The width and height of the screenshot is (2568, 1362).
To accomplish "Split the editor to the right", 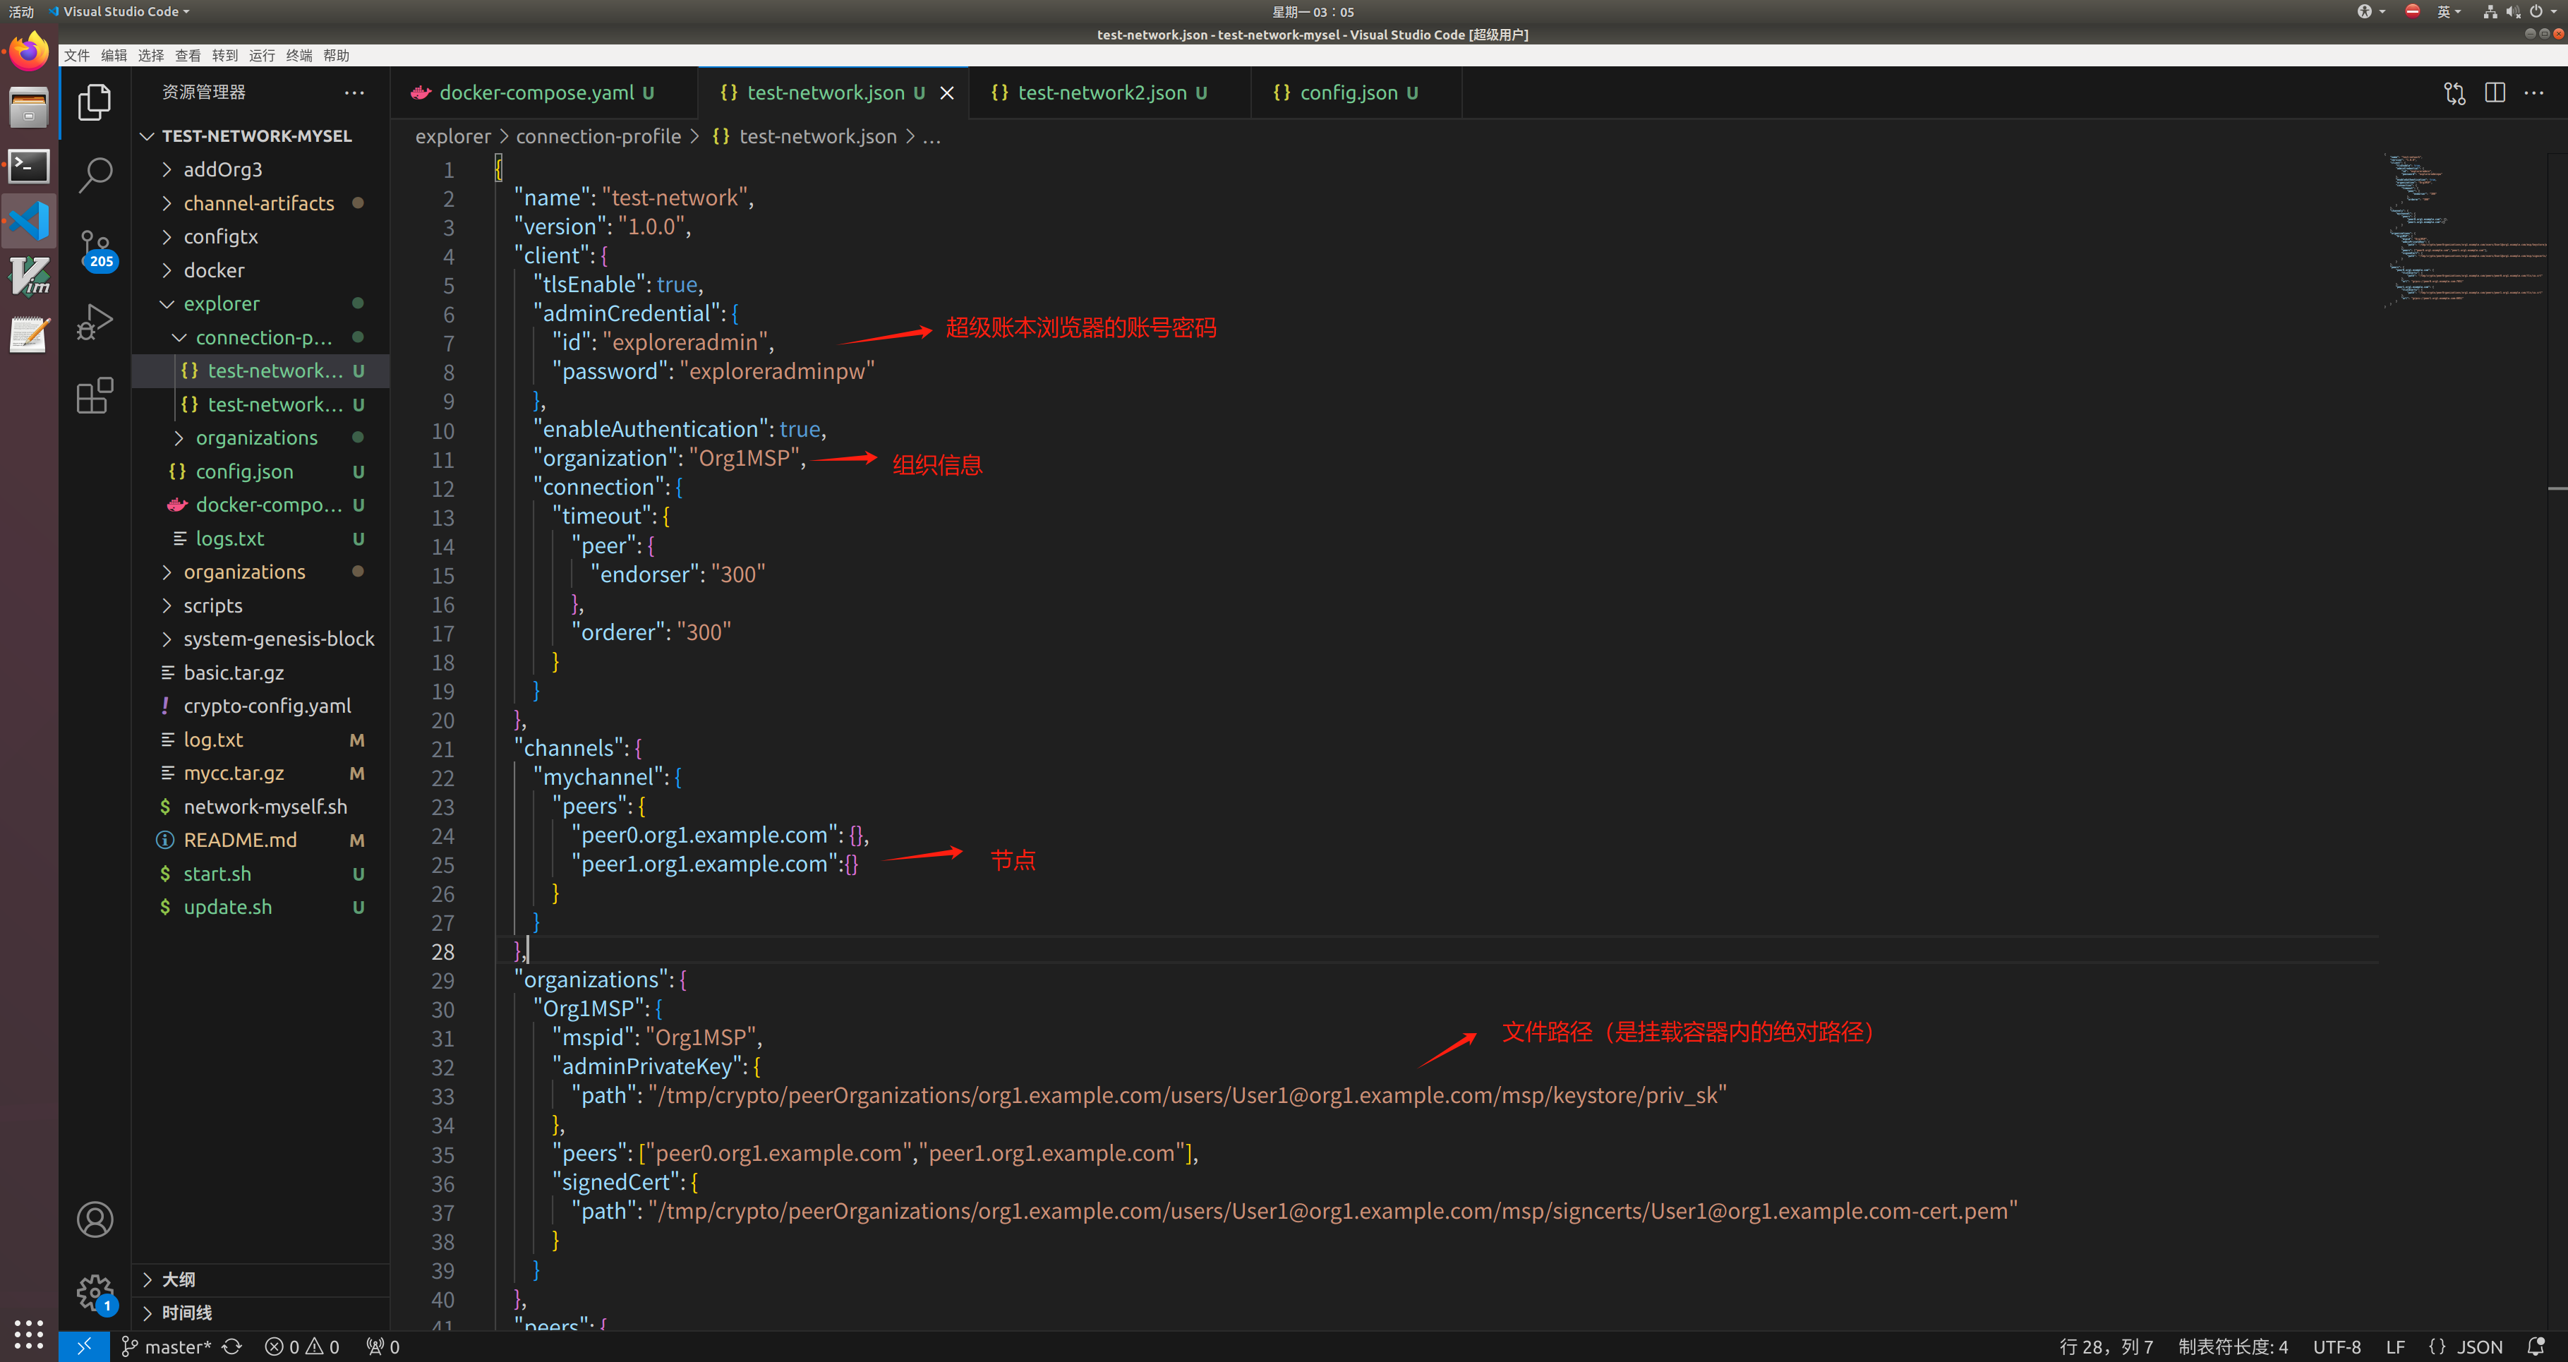I will point(2495,92).
